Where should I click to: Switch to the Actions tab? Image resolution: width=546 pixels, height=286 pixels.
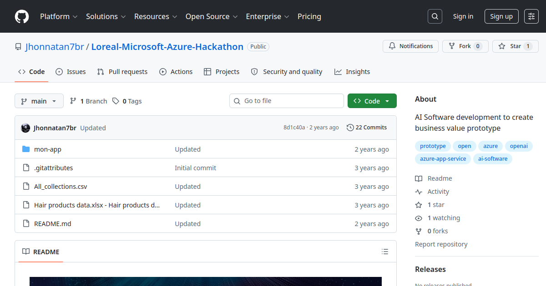click(176, 72)
